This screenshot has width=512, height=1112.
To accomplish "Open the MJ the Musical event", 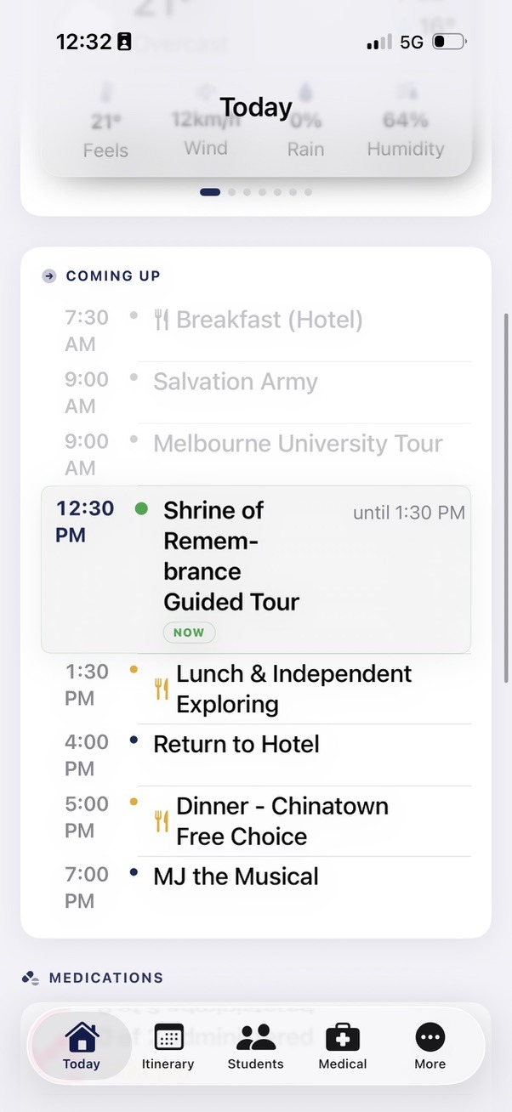I will tap(235, 876).
